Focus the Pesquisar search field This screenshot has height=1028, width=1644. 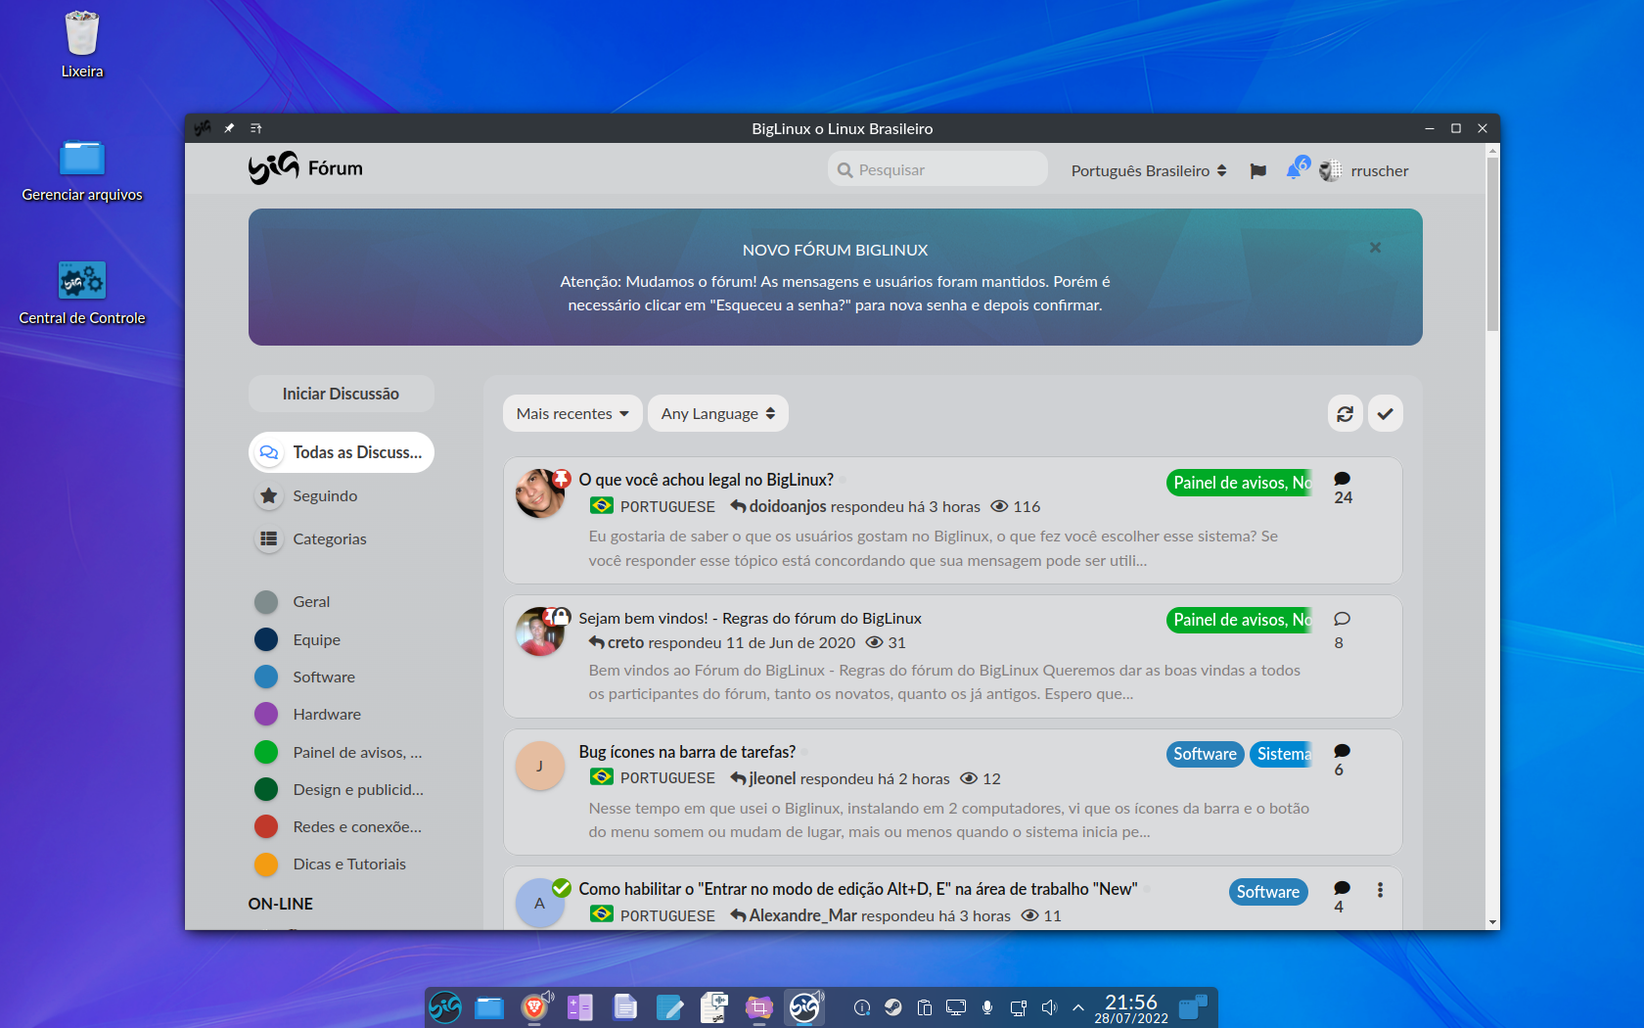coord(937,169)
